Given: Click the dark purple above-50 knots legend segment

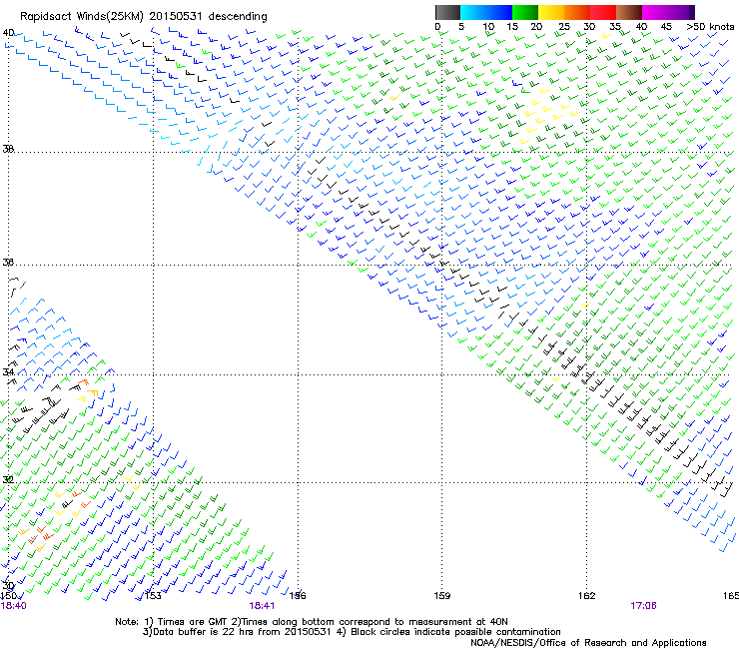Looking at the screenshot, I should coord(692,12).
